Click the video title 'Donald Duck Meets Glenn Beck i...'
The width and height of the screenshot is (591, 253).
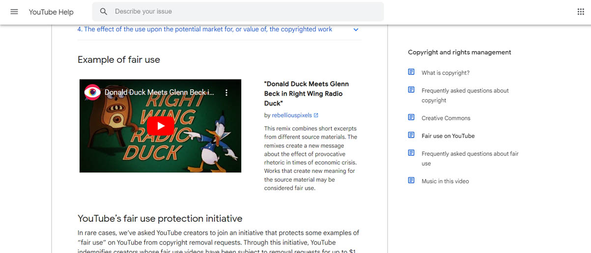[159, 92]
